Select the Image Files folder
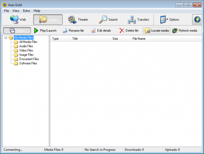Image resolution: width=204 pixels, height=154 pixels. (x=26, y=55)
